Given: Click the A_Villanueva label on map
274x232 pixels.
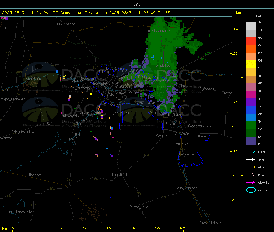Looking at the screenshot, I should [x=159, y=30].
